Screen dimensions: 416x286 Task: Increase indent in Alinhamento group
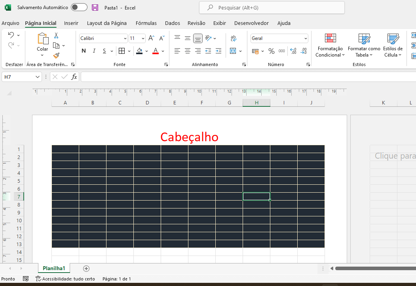pos(218,51)
